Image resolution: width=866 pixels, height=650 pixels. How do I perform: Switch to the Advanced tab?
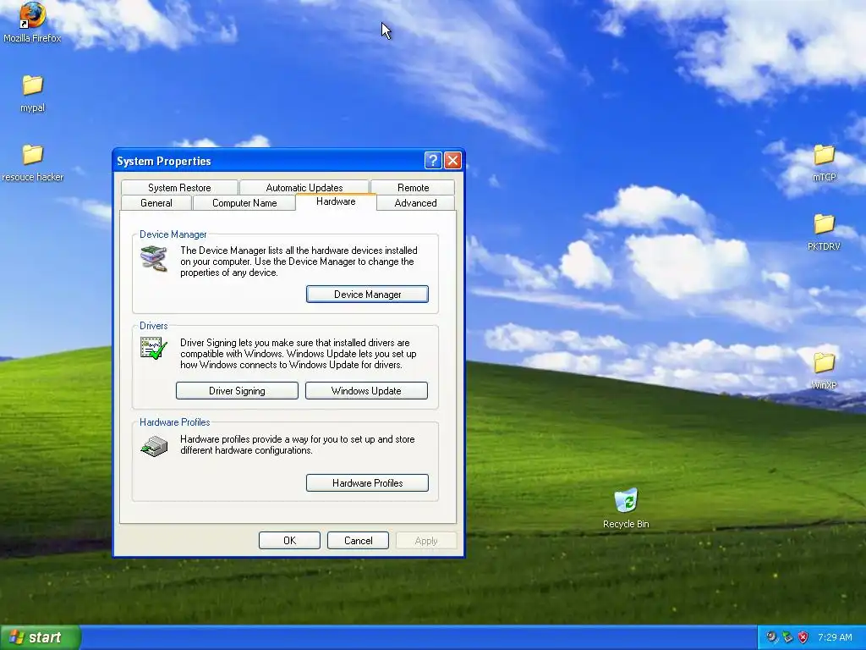tap(415, 203)
